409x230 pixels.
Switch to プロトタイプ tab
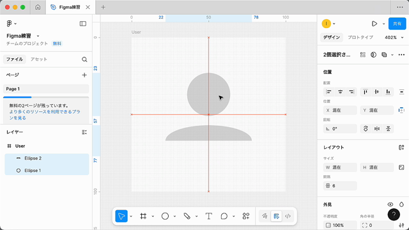coord(360,38)
